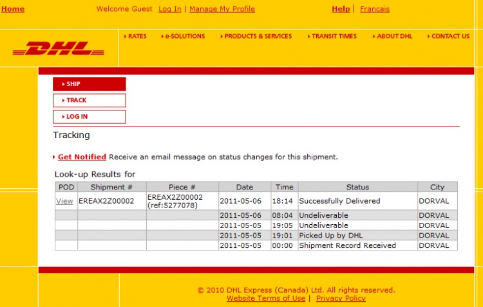This screenshot has height=307, width=483.
Task: Open the e-Solutions menu
Action: click(x=184, y=37)
